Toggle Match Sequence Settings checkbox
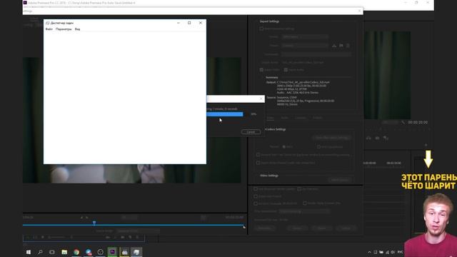Screen dimensions: 457x257 (x=261, y=29)
